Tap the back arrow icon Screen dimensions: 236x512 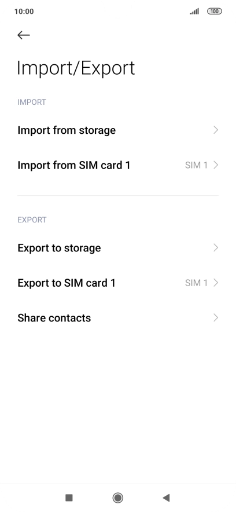coord(24,35)
